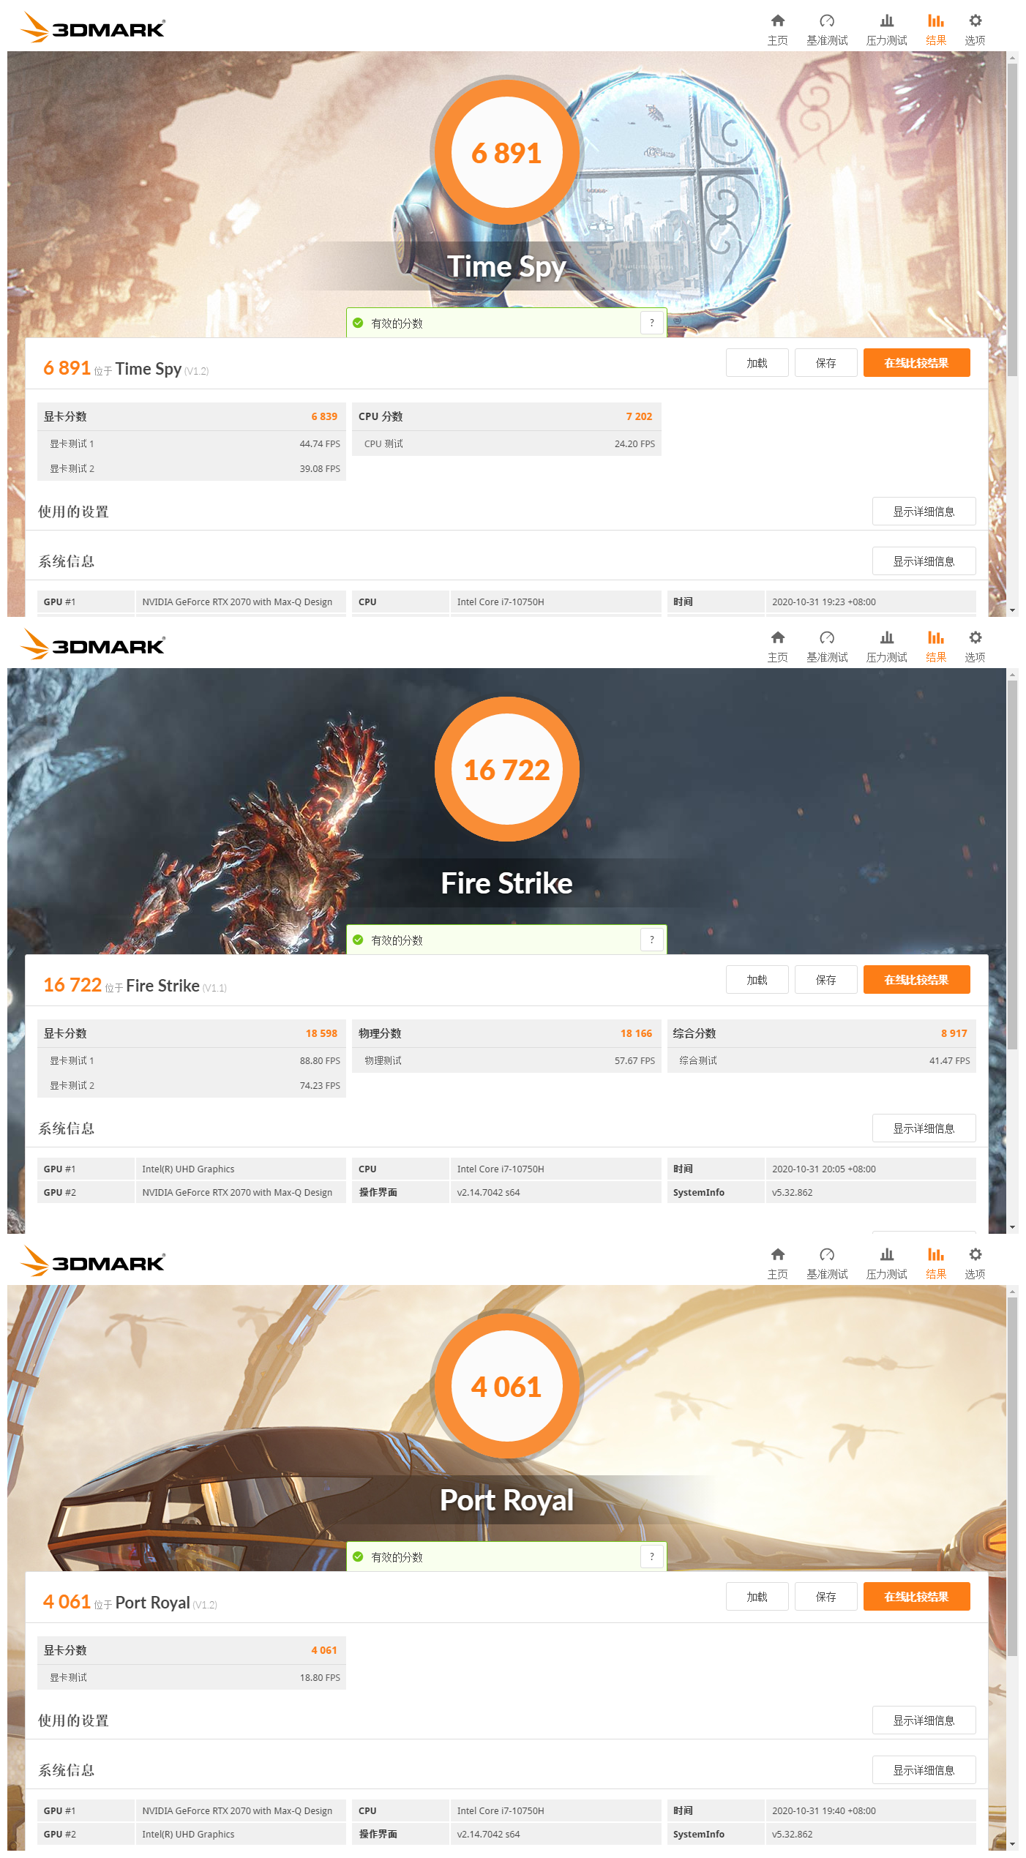Viewport: 1026px width, 1858px height.
Task: Load a result in Port Royal panel
Action: click(x=757, y=1597)
